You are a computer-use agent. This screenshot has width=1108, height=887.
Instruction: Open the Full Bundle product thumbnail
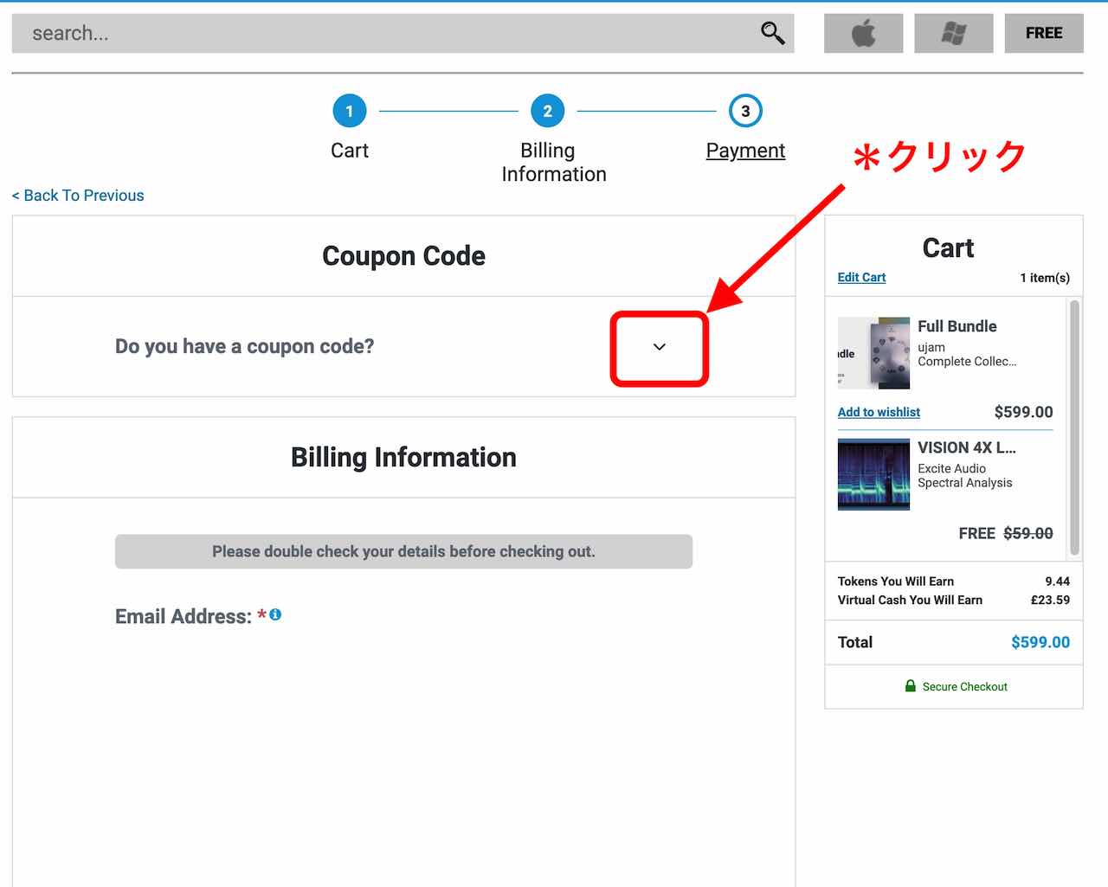pyautogui.click(x=873, y=353)
